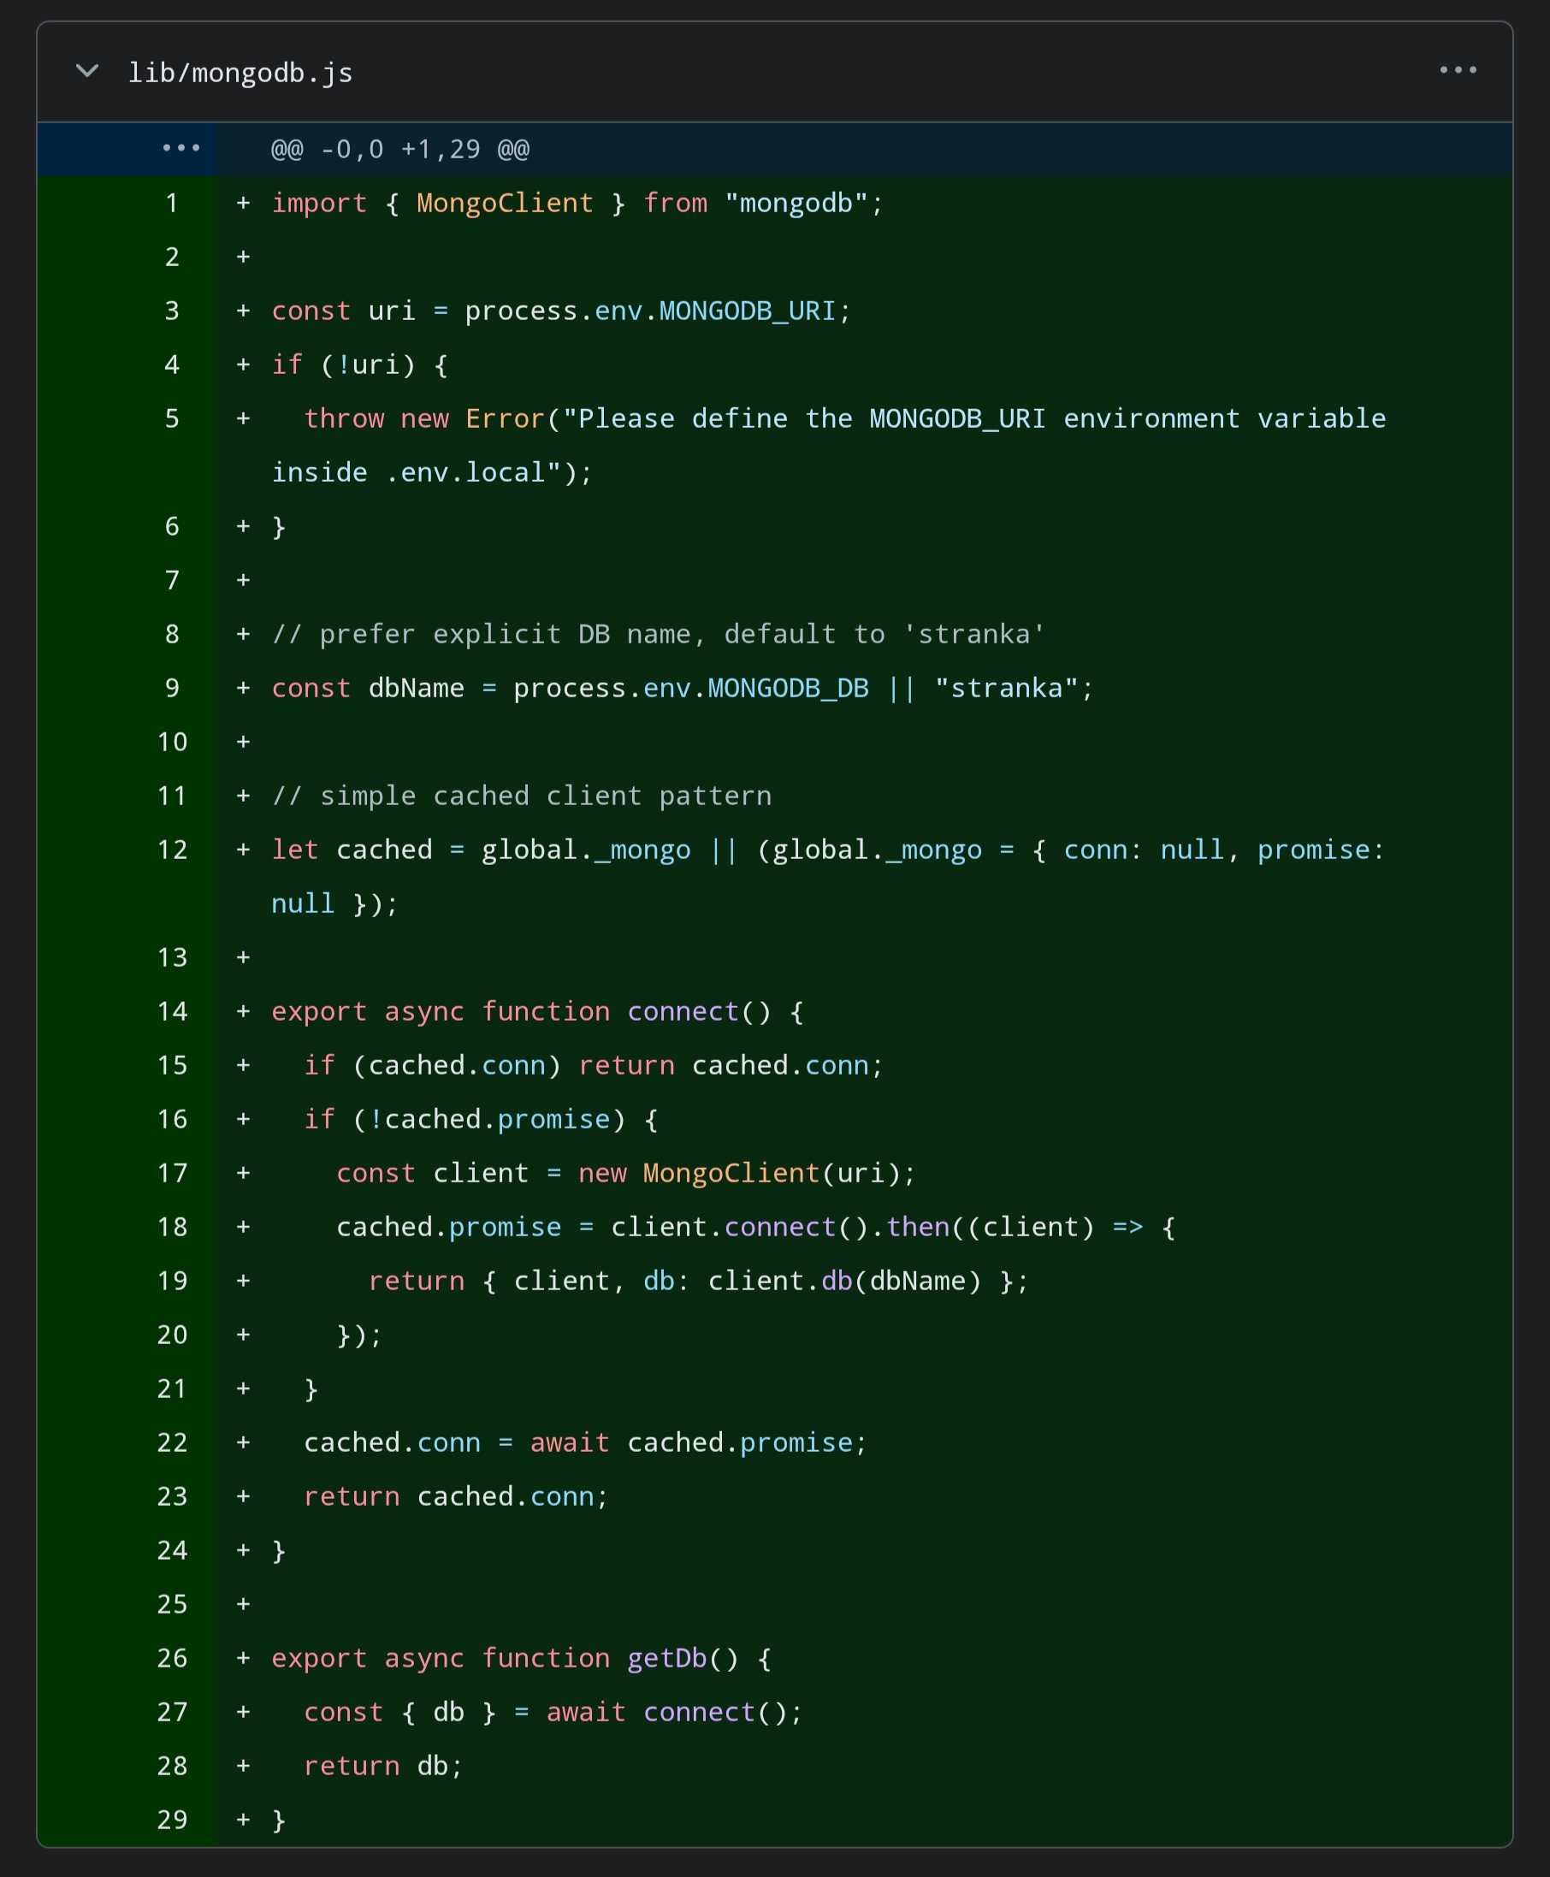The width and height of the screenshot is (1550, 1877).
Task: Click the "connect" function name on line 14
Action: (x=683, y=1012)
